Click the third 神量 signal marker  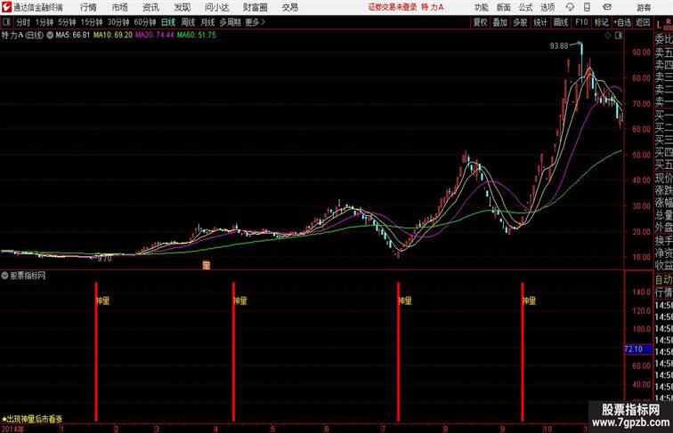pyautogui.click(x=405, y=301)
